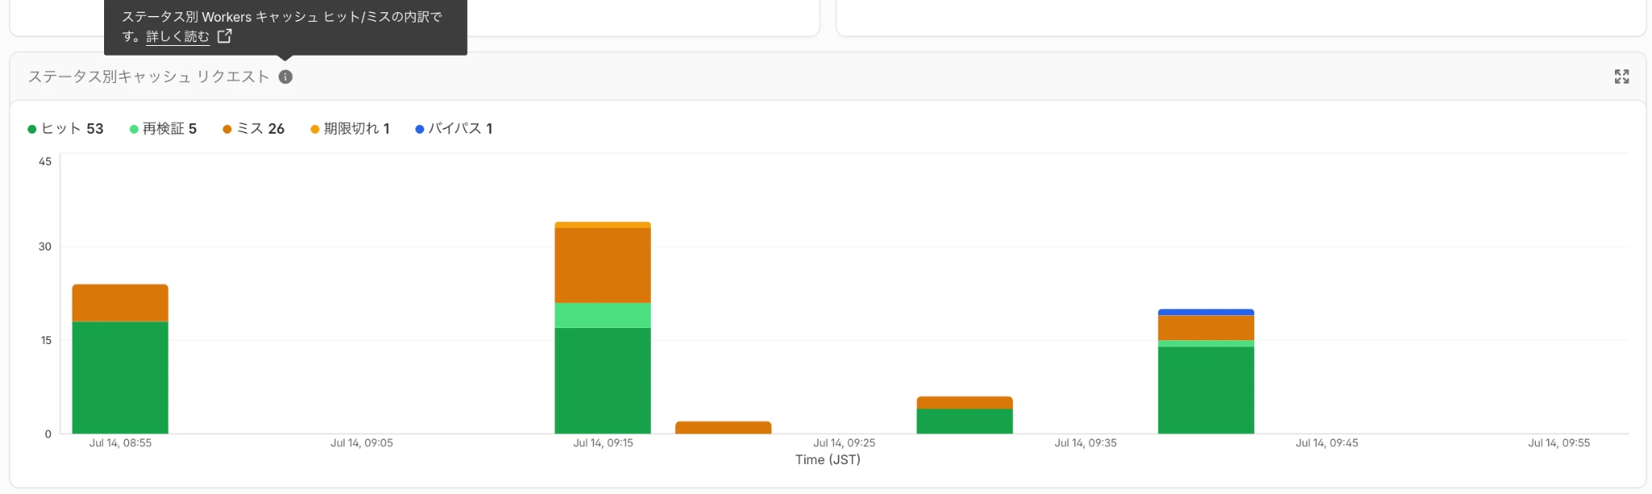This screenshot has height=494, width=1652.
Task: Click the info icon beside ステータス別キャッシュ リクエスト
Action: click(286, 77)
